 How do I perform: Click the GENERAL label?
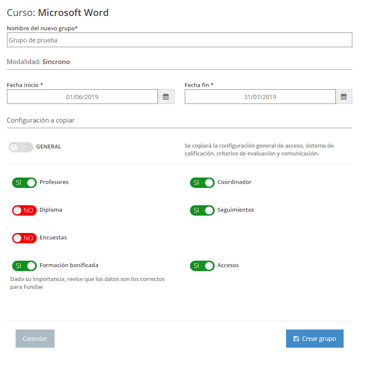tap(48, 146)
